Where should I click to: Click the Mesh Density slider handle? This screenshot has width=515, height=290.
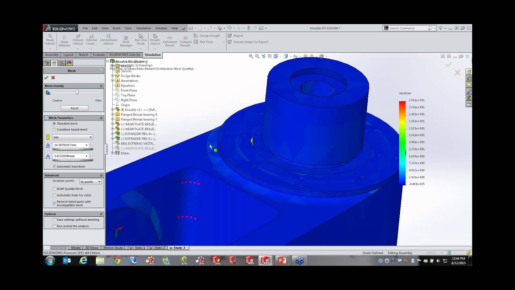click(x=77, y=92)
